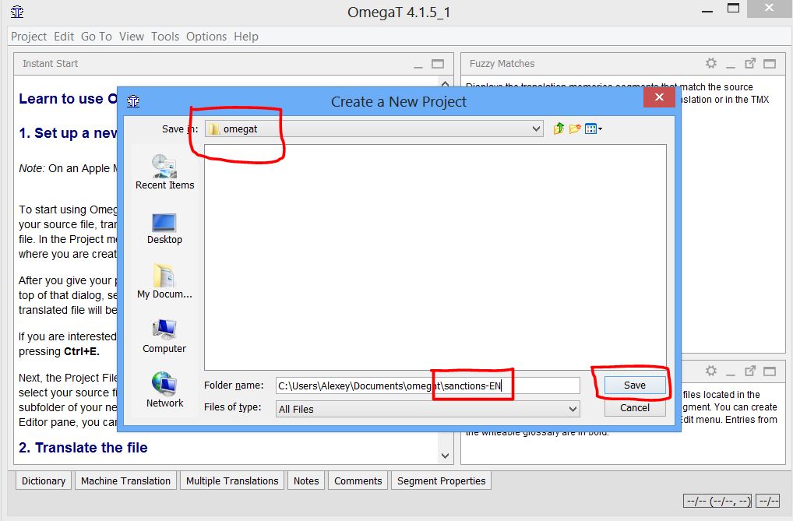Click heading '2. Translate the file'
This screenshot has height=521, width=793.
pyautogui.click(x=83, y=448)
